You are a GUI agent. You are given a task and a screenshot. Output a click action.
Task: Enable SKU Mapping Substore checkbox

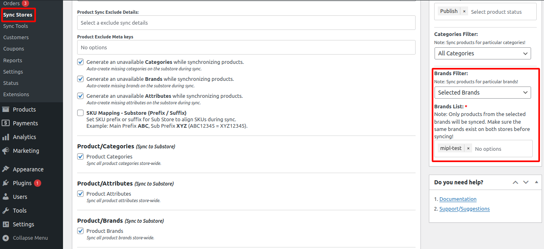click(x=81, y=113)
